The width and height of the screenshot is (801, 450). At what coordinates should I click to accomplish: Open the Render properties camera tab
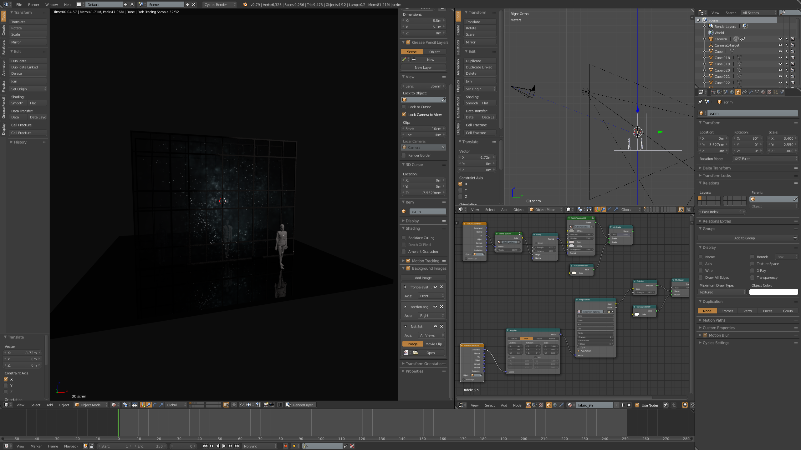click(x=713, y=92)
